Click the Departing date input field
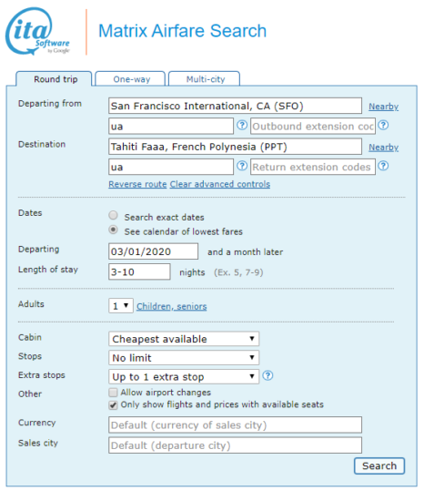Screen dimensions: 424x501 153,251
